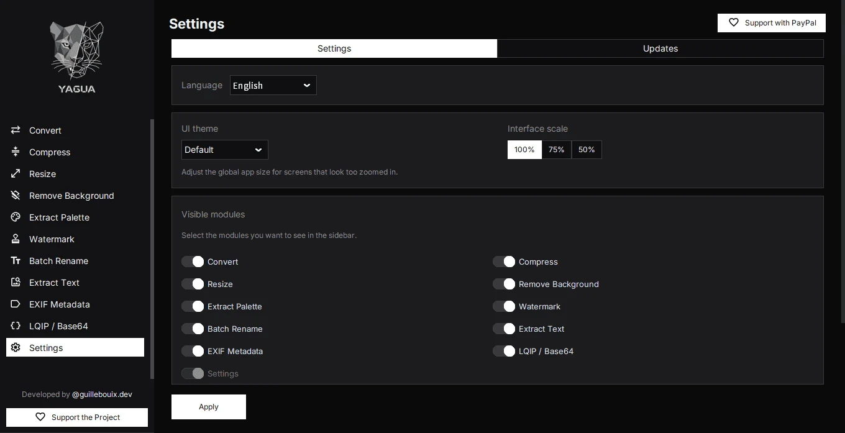Click the Apply button
The image size is (845, 433).
[x=209, y=407]
